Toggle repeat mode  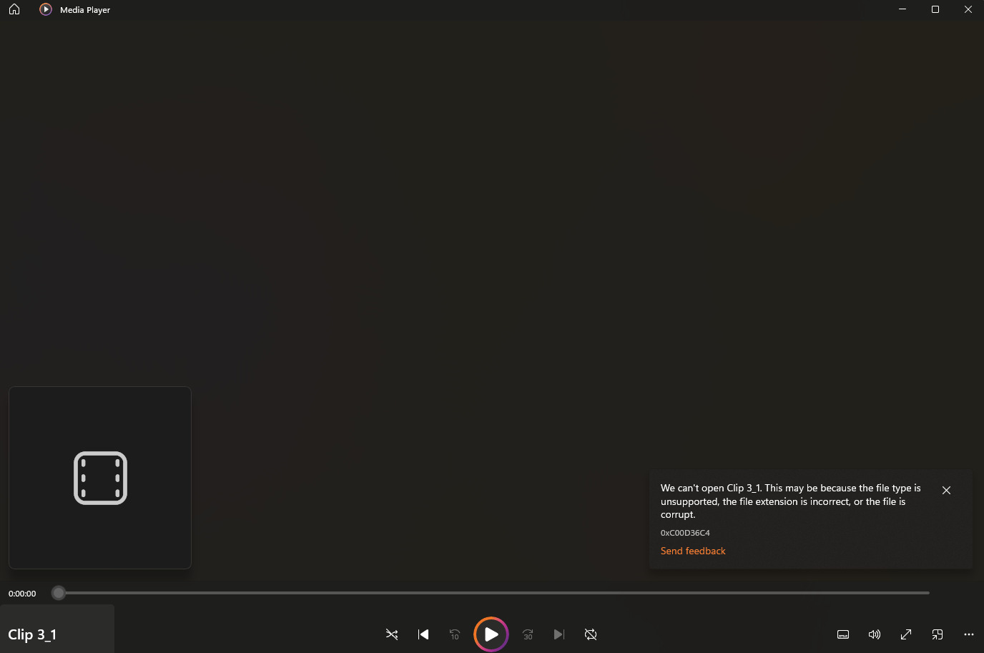coord(591,634)
